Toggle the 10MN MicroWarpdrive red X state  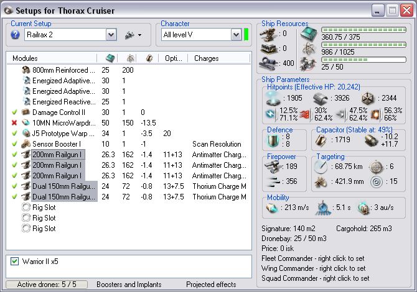pyautogui.click(x=14, y=122)
